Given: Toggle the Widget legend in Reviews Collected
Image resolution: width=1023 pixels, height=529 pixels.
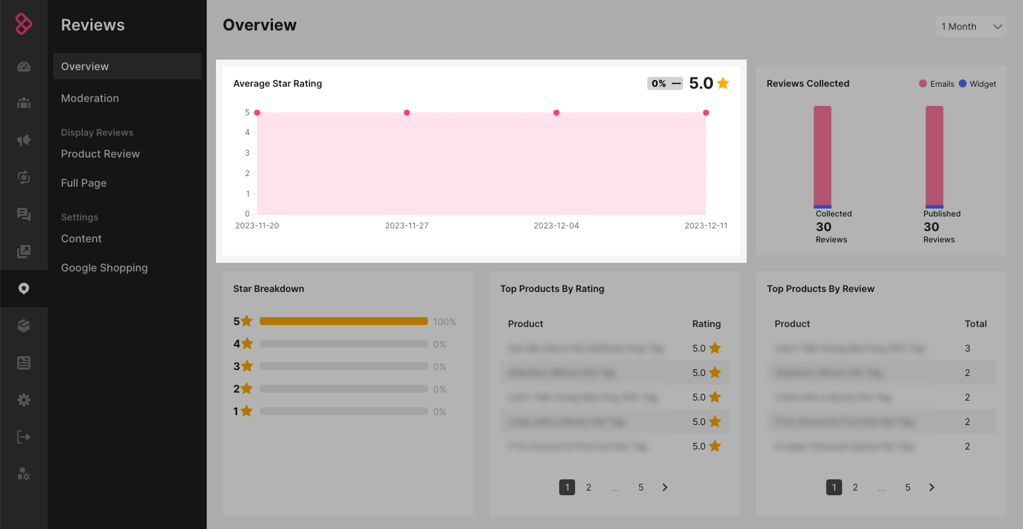Looking at the screenshot, I should pyautogui.click(x=977, y=84).
